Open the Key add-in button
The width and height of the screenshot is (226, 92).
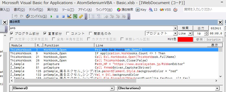(141, 10)
